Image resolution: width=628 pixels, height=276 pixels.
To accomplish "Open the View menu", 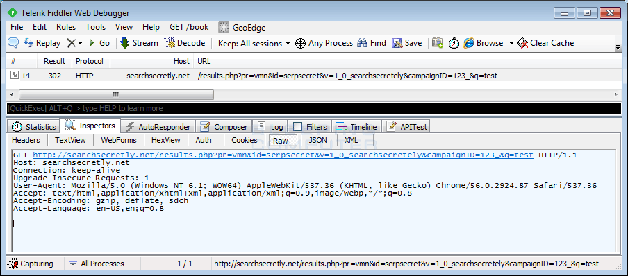I will pyautogui.click(x=124, y=27).
